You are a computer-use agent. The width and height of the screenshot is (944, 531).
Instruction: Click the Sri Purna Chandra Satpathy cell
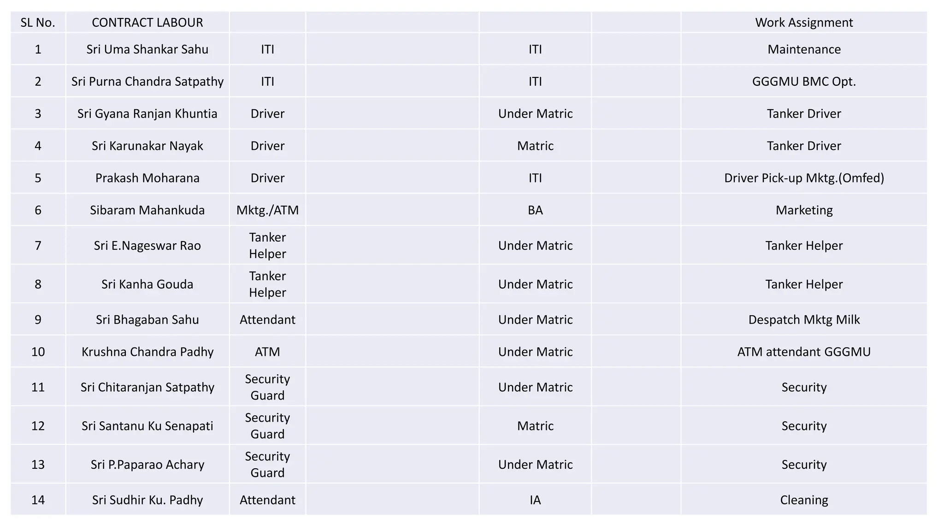[147, 81]
